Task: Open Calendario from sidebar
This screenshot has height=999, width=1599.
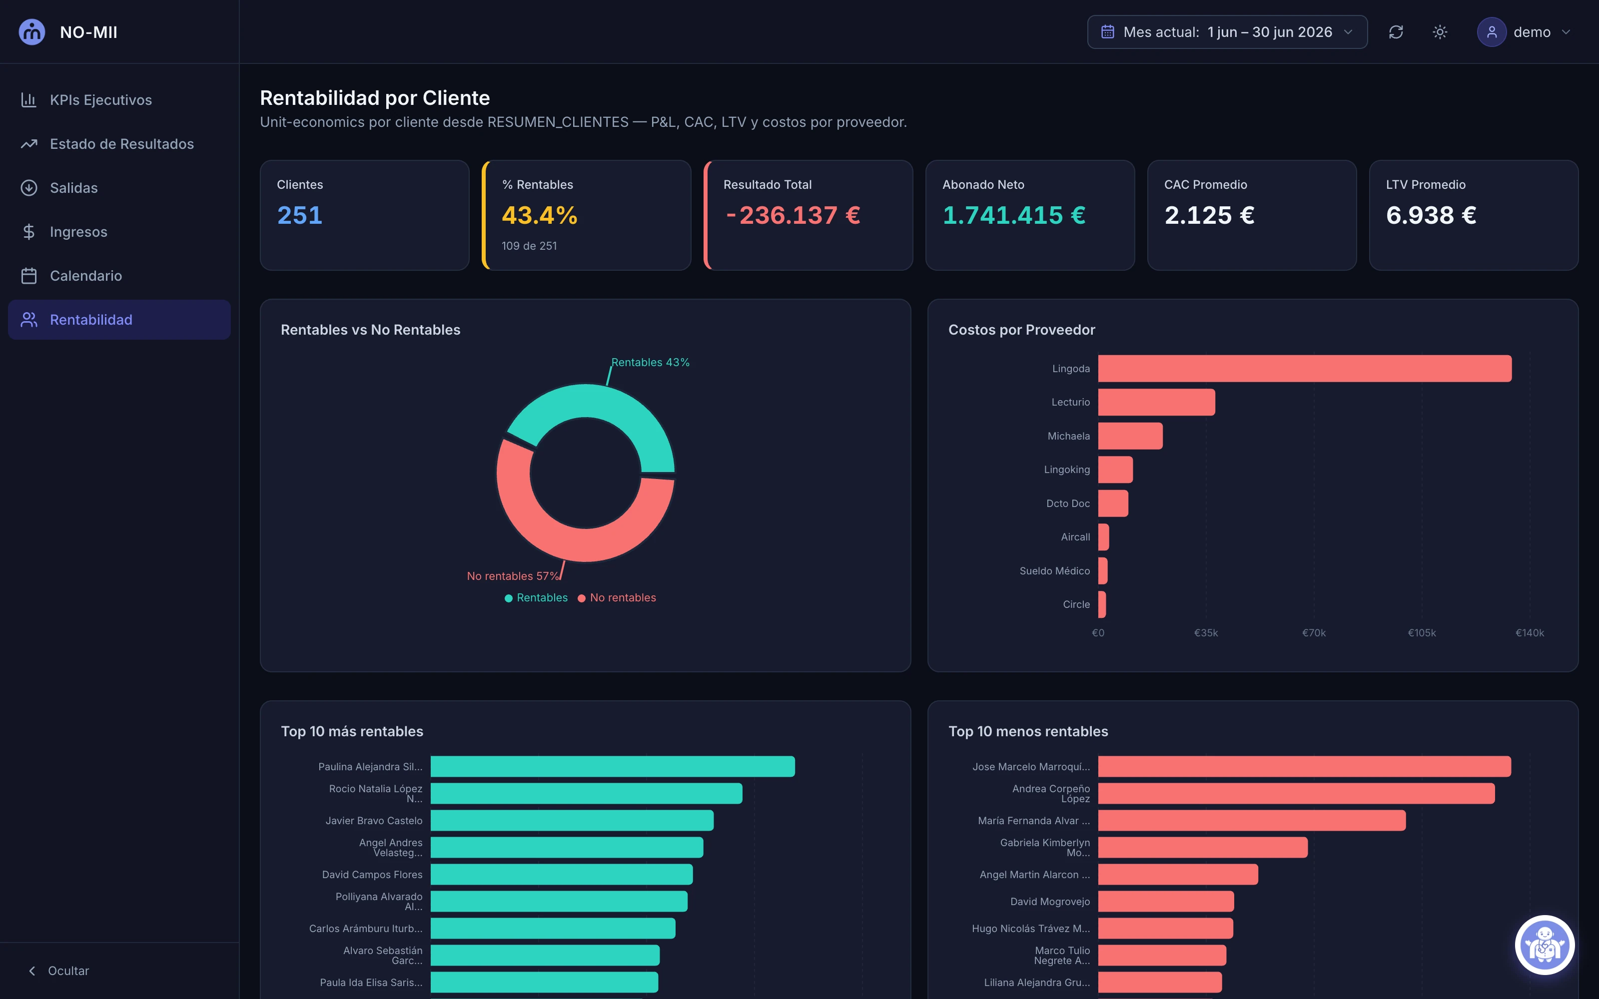Action: (x=119, y=276)
